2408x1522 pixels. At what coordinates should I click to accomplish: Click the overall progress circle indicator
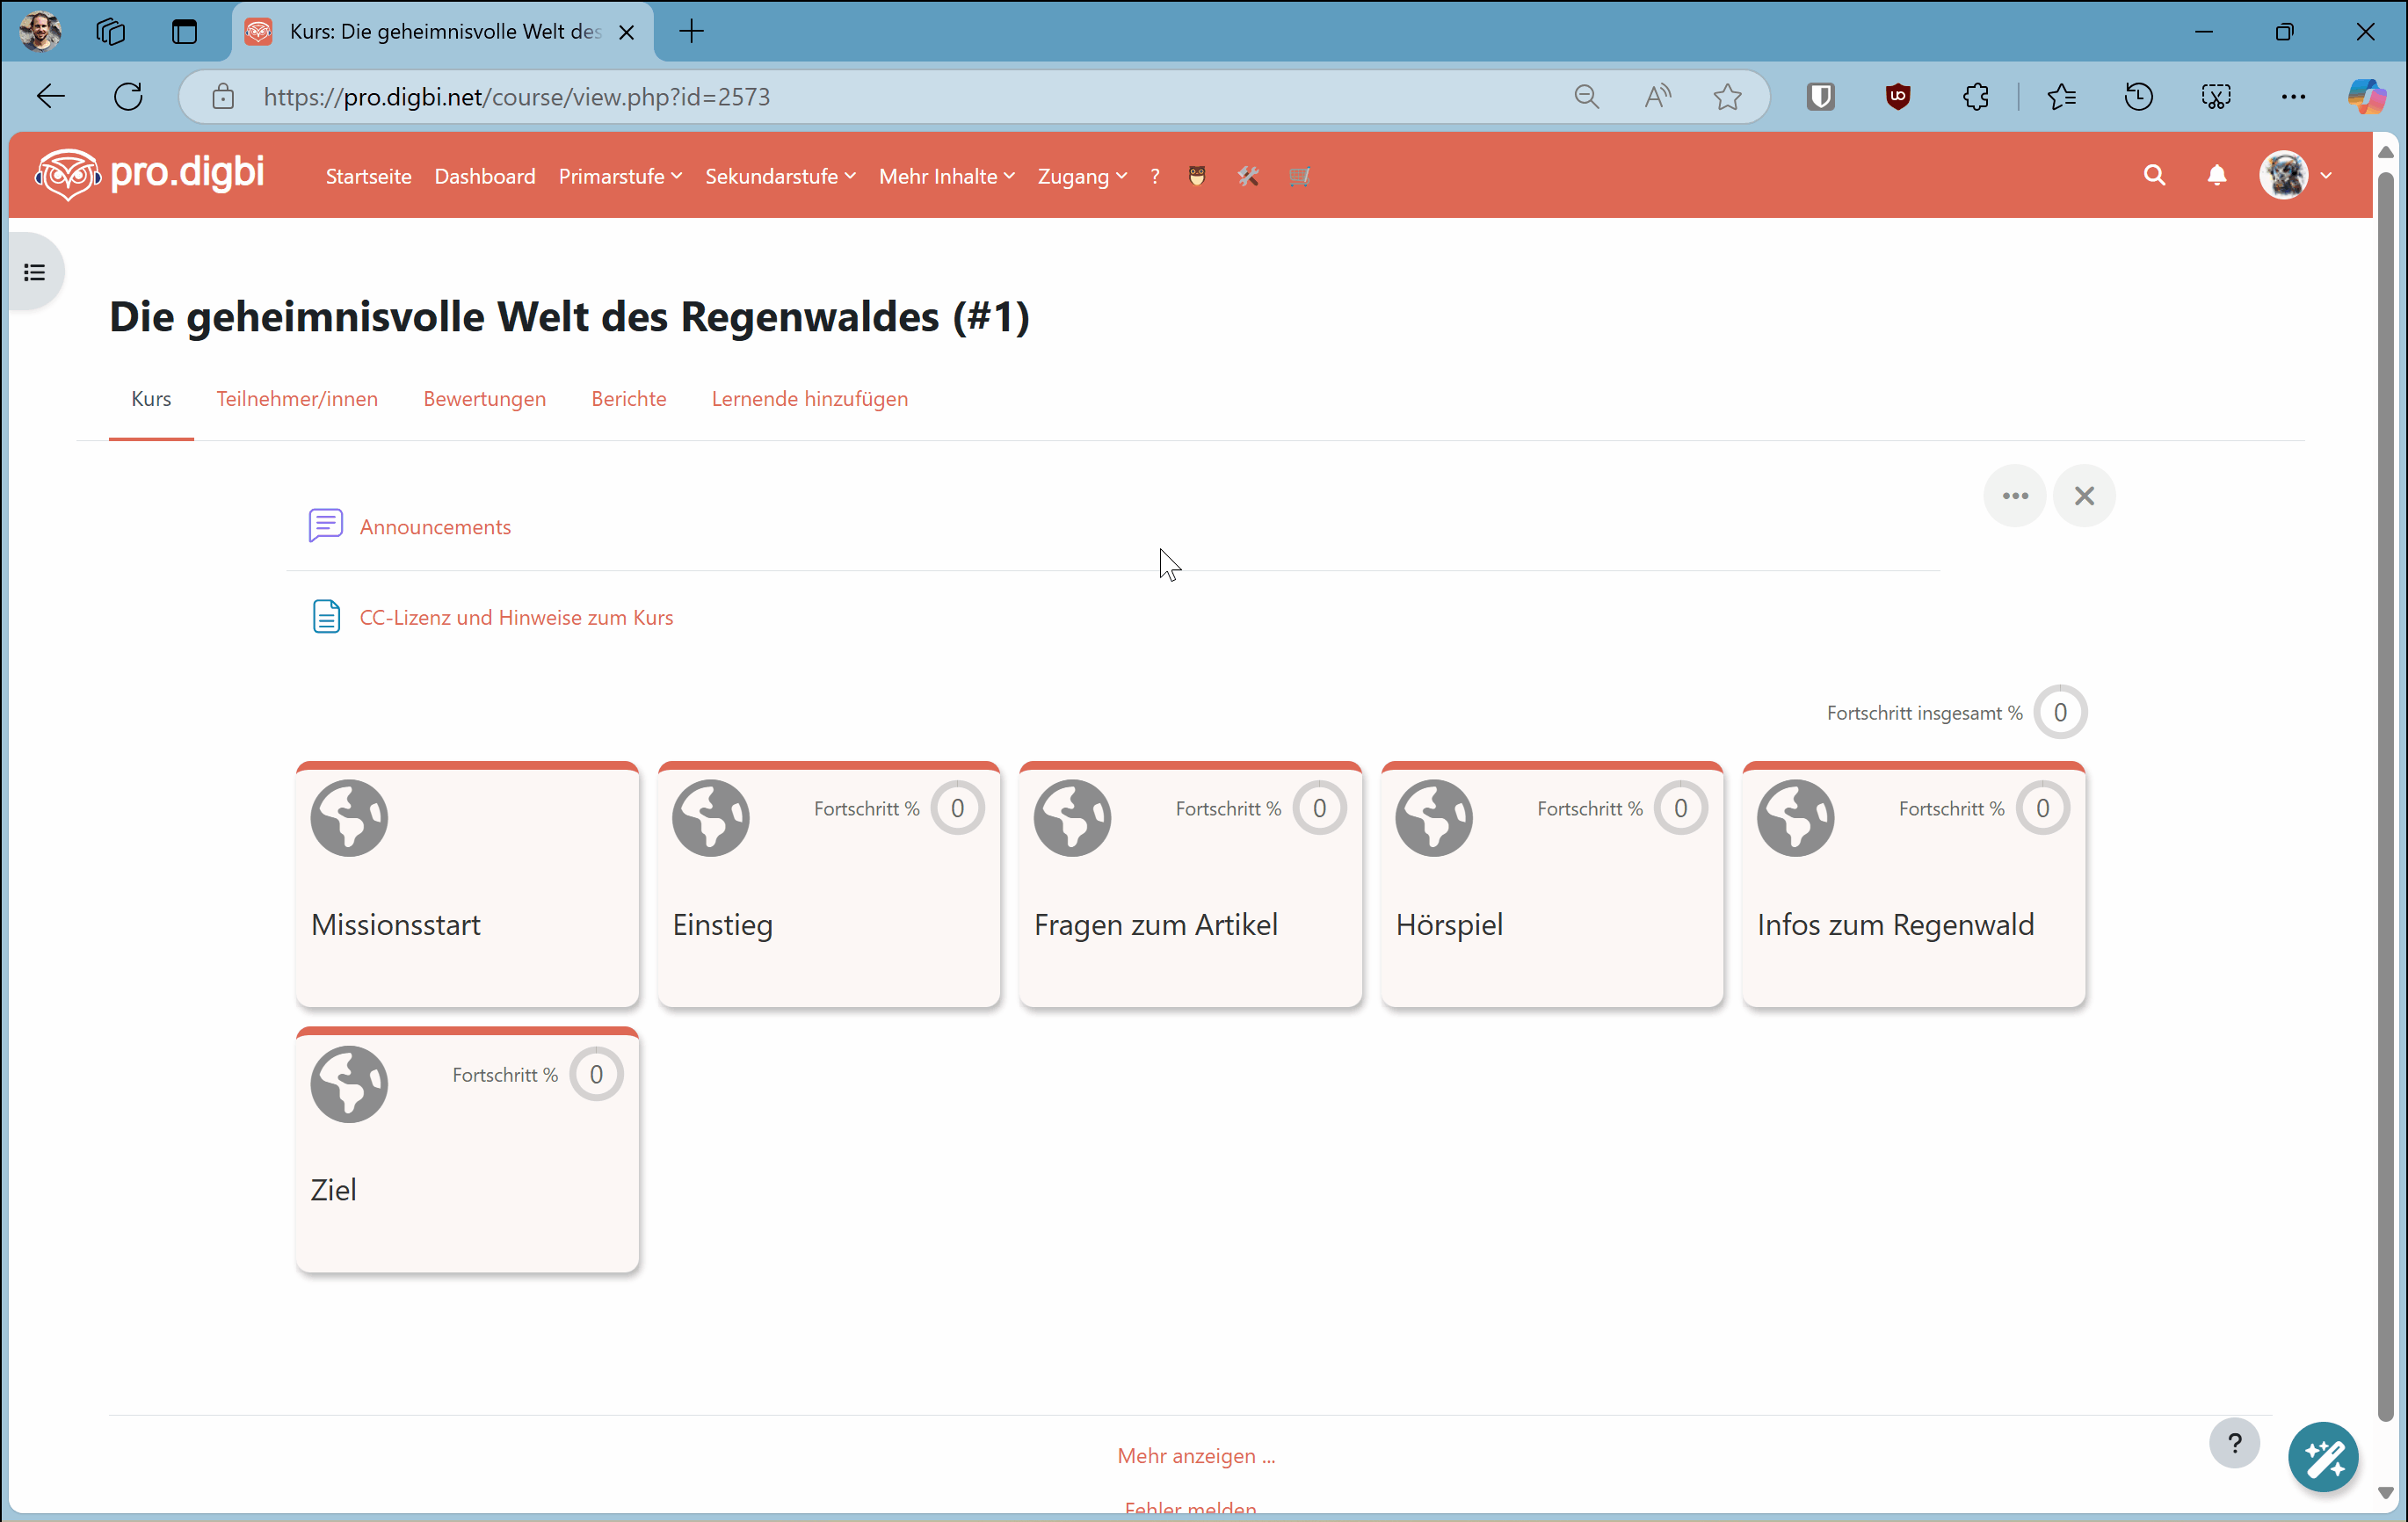pyautogui.click(x=2060, y=712)
